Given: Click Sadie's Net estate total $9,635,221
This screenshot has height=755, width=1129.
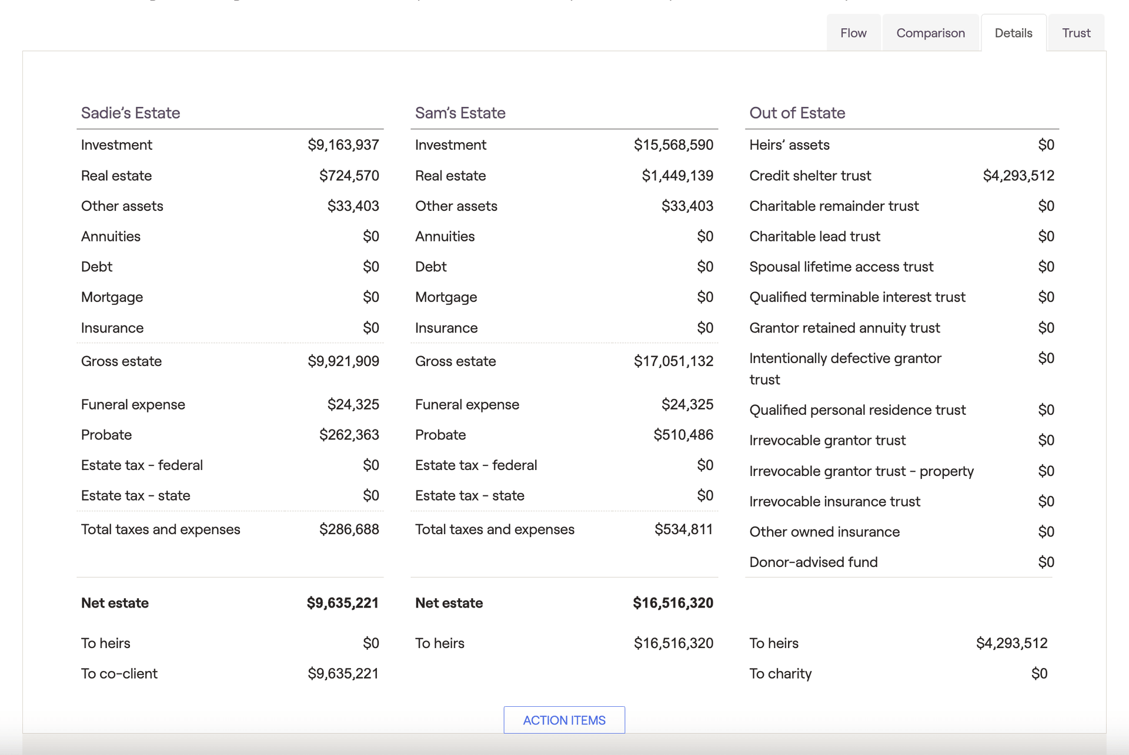Looking at the screenshot, I should [x=343, y=603].
